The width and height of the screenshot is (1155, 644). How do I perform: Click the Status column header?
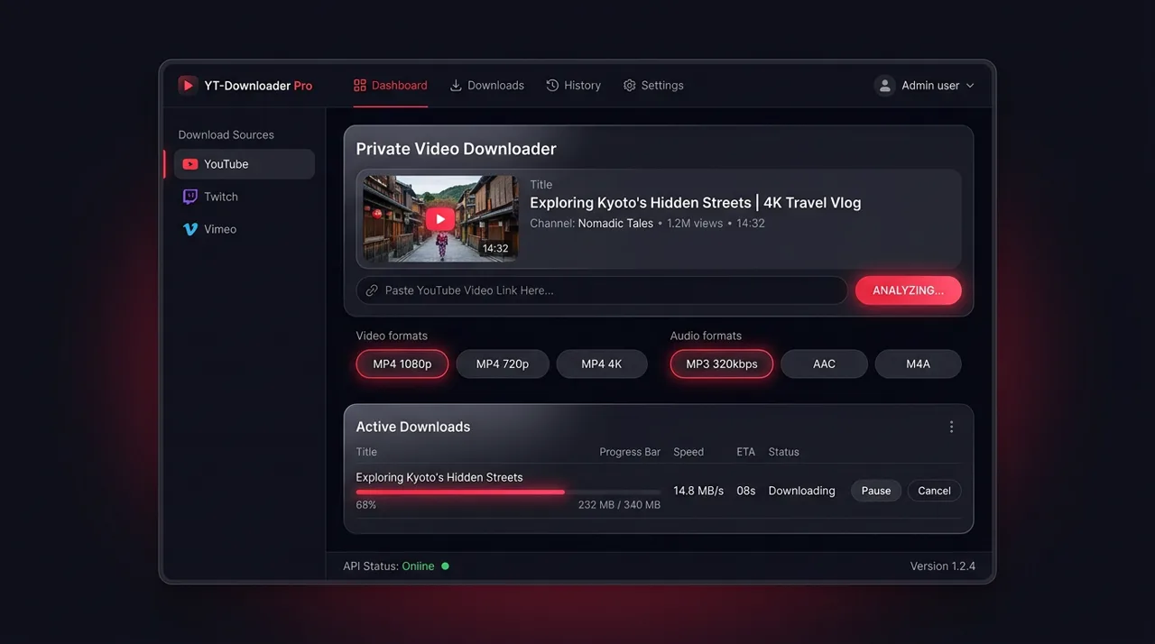point(784,452)
